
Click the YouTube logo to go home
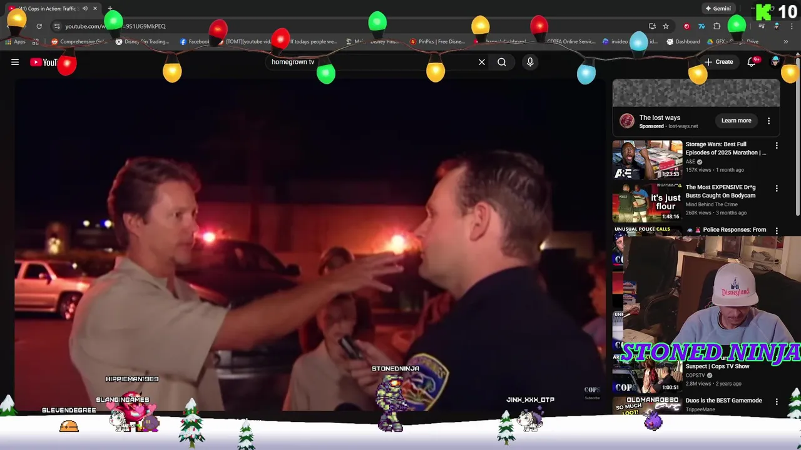[x=44, y=62]
